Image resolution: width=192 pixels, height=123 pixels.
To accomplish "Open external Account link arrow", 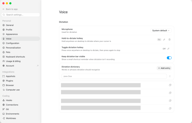I will coord(37,66).
